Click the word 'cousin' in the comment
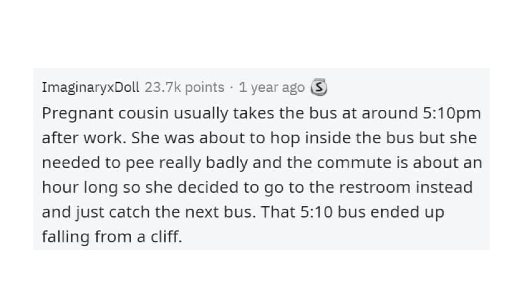 (x=143, y=113)
